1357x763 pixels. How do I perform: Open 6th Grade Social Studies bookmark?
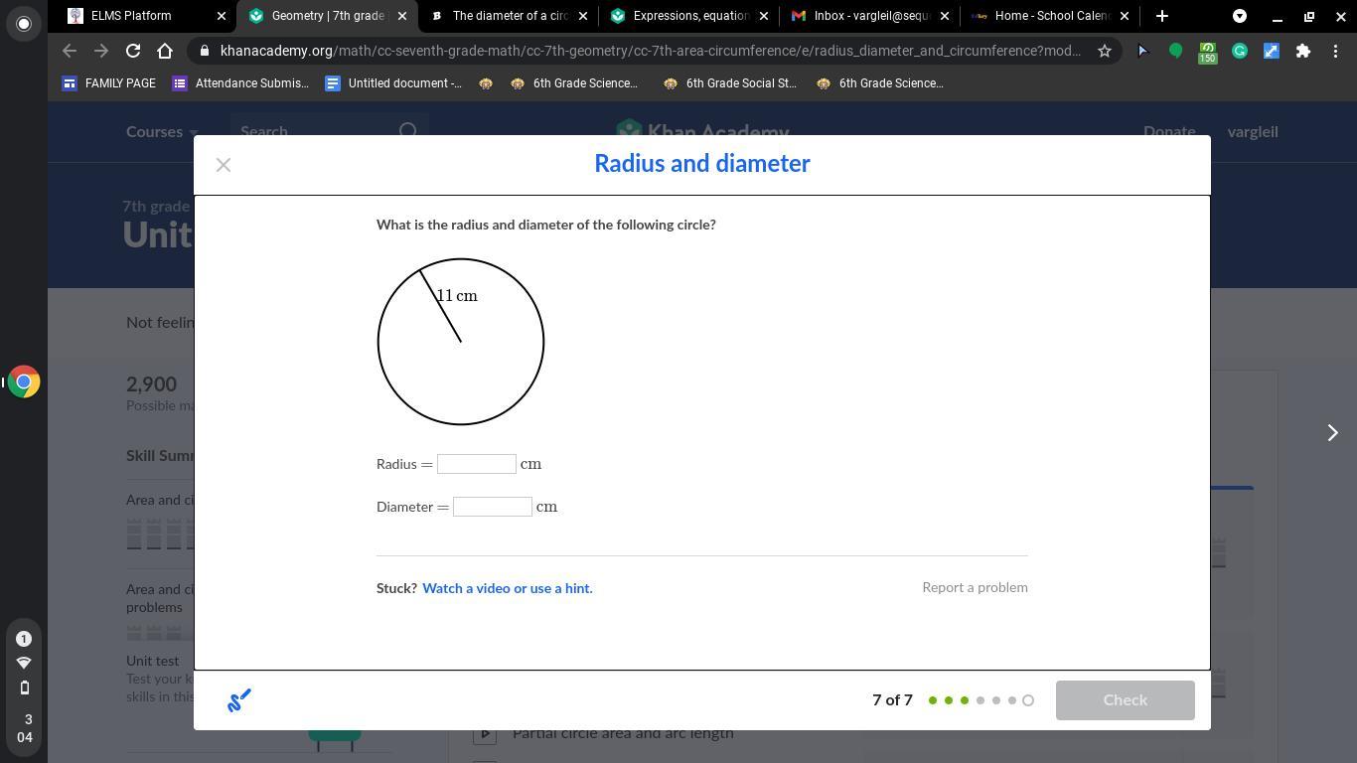pyautogui.click(x=730, y=83)
